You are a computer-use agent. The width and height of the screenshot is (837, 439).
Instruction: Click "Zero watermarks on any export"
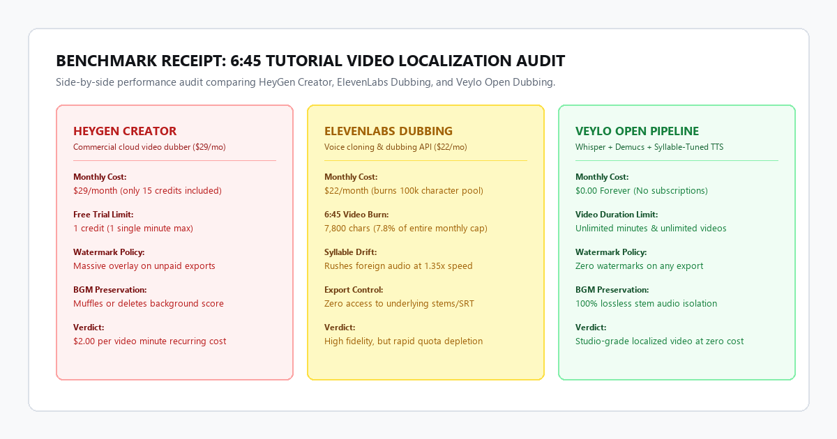click(x=639, y=265)
